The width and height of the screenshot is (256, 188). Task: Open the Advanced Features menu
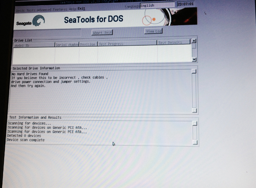[52, 9]
